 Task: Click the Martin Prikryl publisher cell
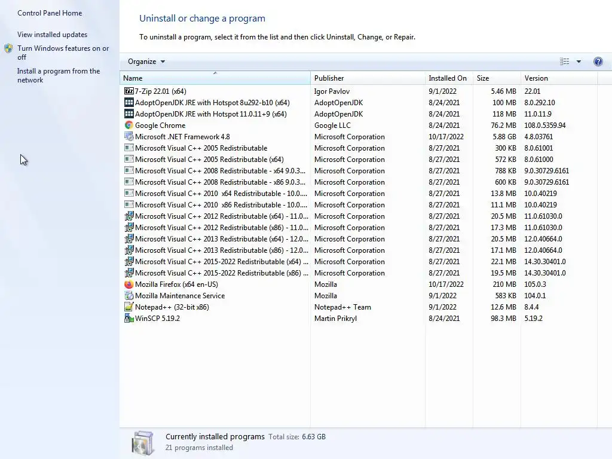point(335,318)
